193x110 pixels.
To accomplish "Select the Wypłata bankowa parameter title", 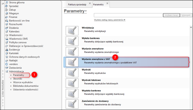I will 91,91.
